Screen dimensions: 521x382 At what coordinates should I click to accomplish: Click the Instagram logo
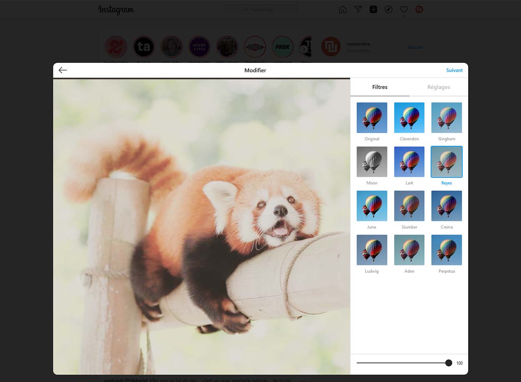click(116, 10)
